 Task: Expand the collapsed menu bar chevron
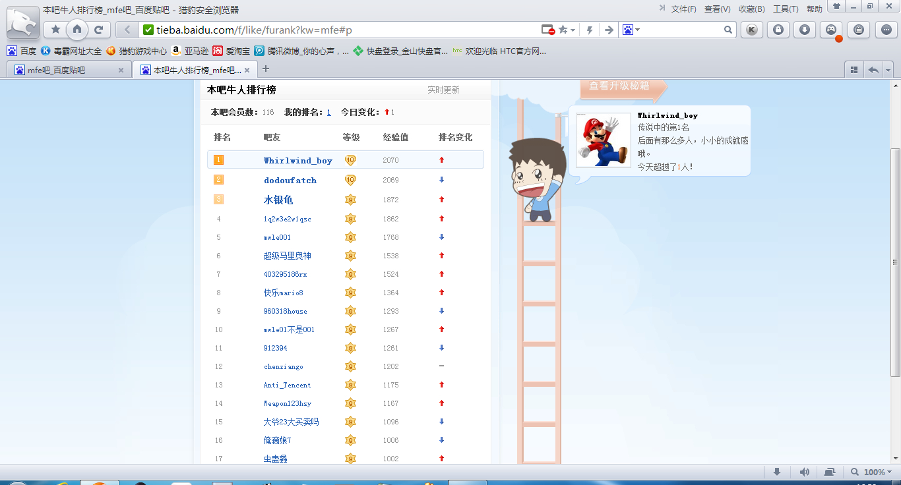click(662, 8)
